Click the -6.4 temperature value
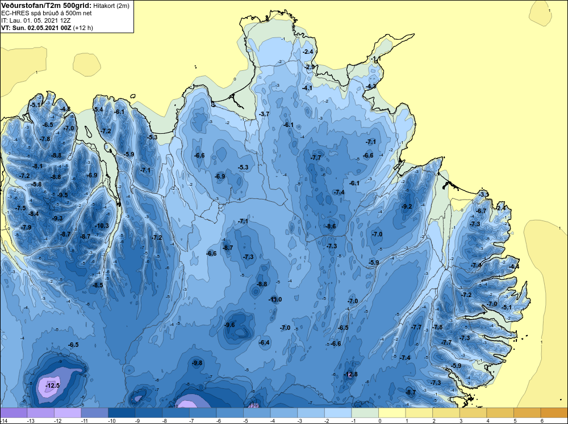 click(265, 342)
